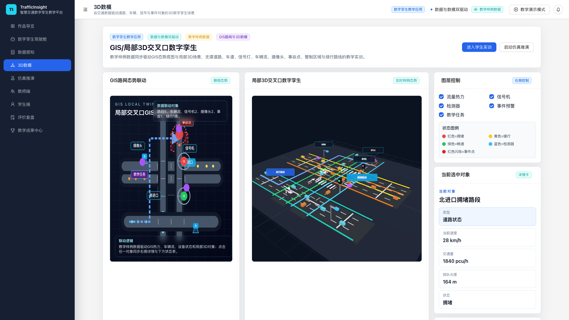
Task: Click the 拥堵路段 label in 3D scene
Action: 362,177
